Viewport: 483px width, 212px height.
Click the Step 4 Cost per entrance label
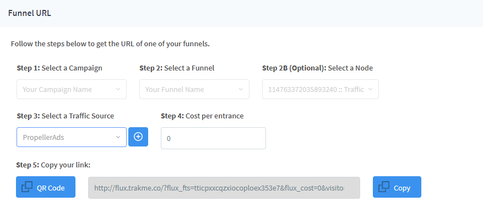pos(202,116)
